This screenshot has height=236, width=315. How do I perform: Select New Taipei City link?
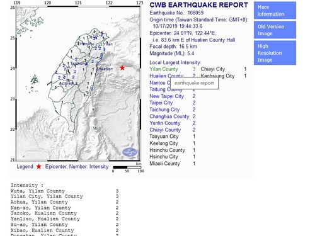(x=166, y=96)
